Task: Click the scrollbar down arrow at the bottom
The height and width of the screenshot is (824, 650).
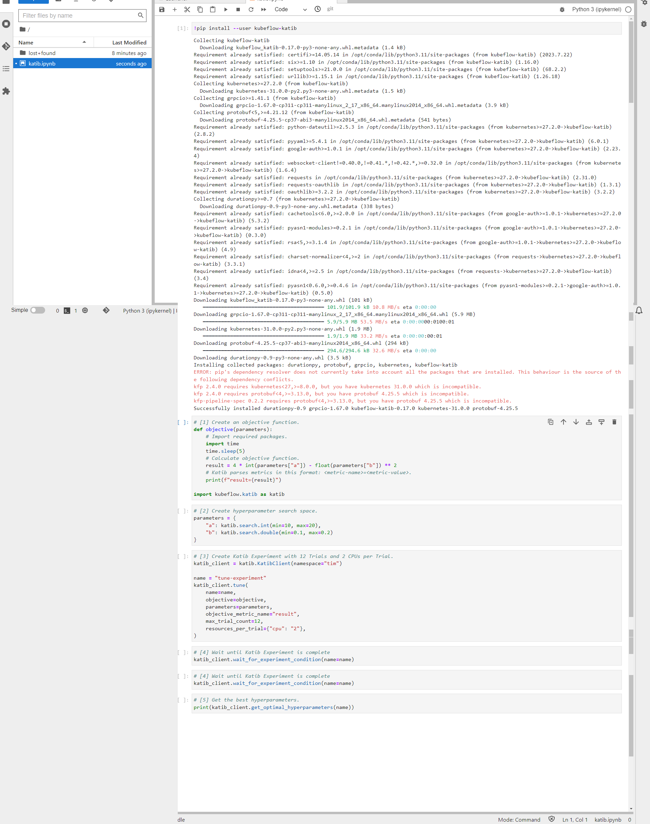Action: pos(631,808)
